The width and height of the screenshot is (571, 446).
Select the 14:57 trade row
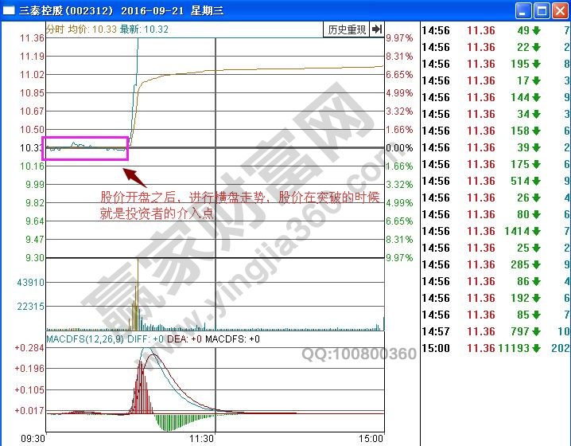click(493, 331)
